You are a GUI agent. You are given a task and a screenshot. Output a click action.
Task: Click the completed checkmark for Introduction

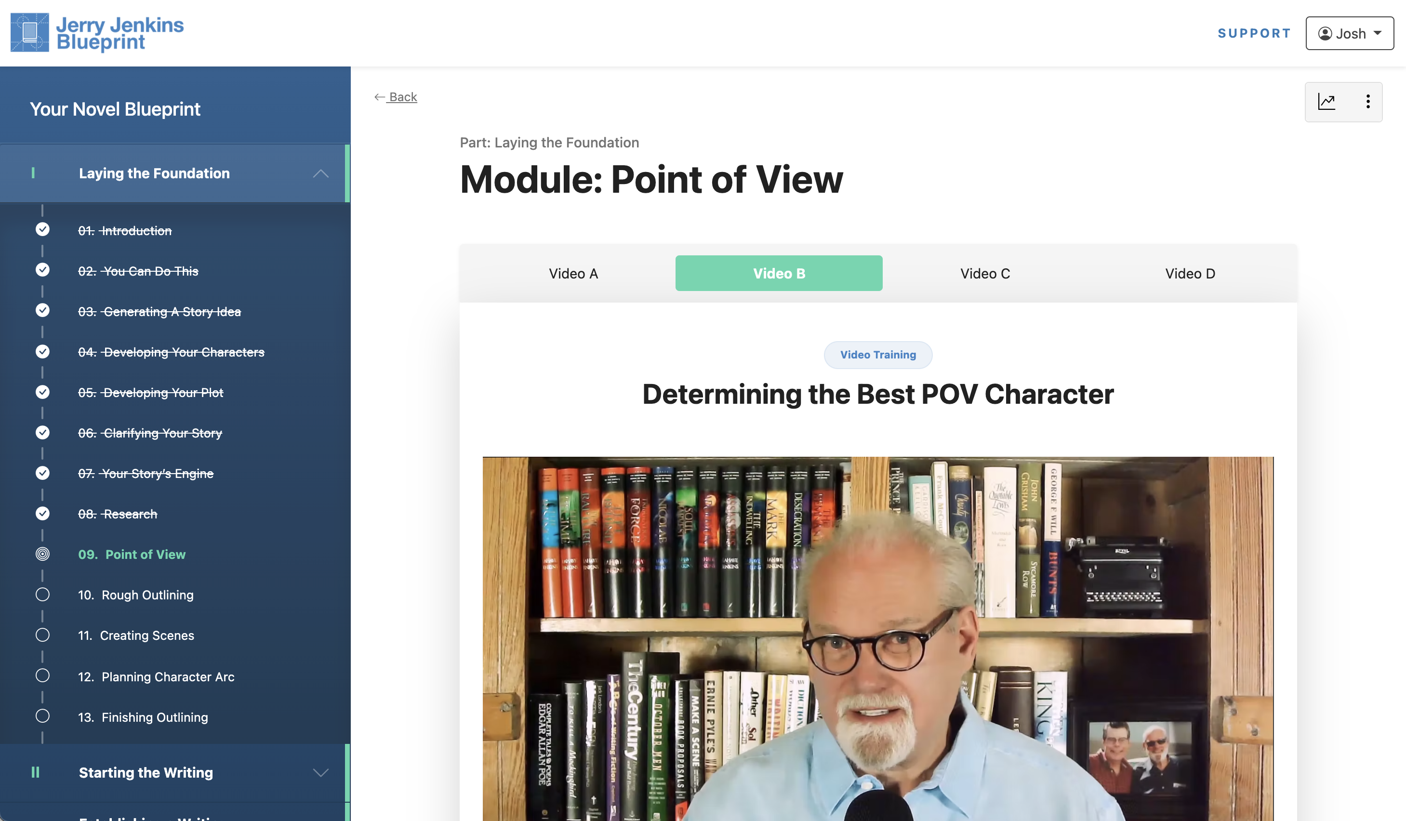tap(42, 230)
